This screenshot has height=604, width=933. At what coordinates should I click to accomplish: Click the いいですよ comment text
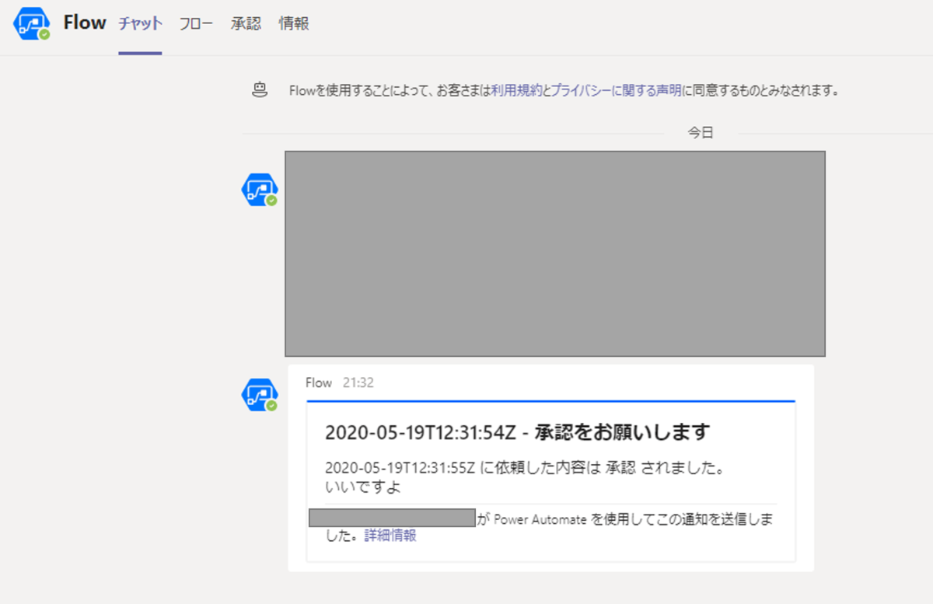click(x=363, y=487)
